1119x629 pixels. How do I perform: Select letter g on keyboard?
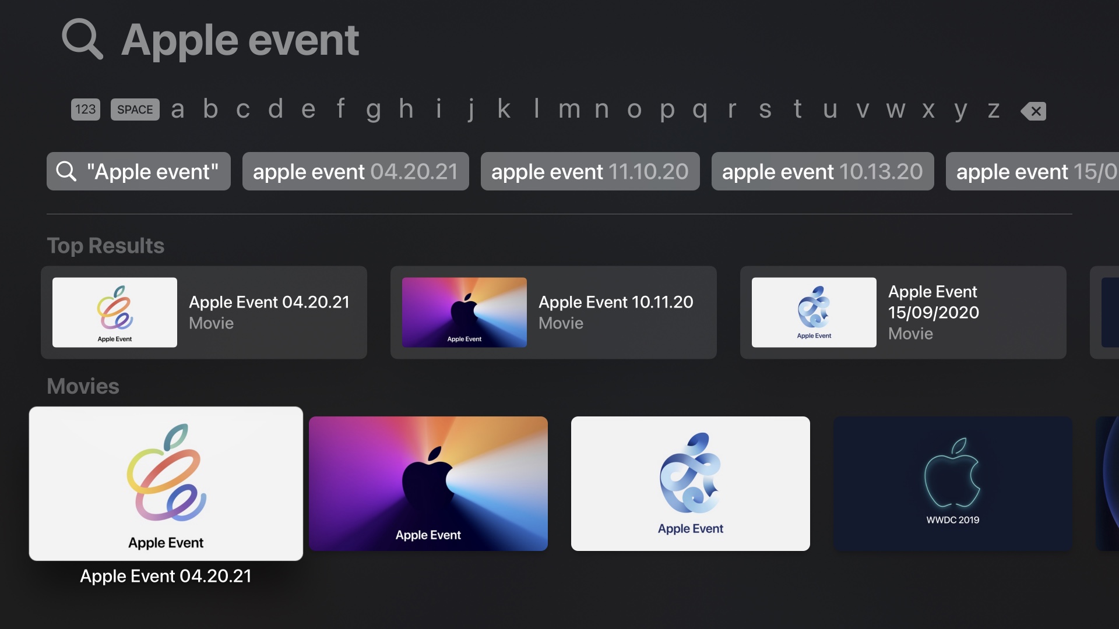tap(374, 111)
